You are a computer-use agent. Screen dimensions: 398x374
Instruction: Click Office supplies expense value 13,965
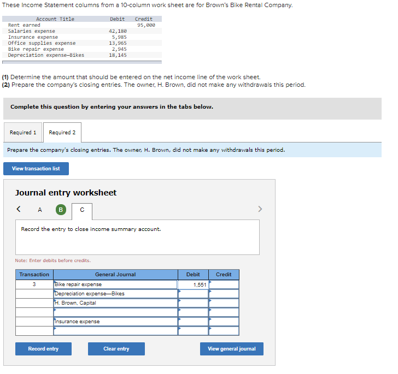tap(118, 43)
